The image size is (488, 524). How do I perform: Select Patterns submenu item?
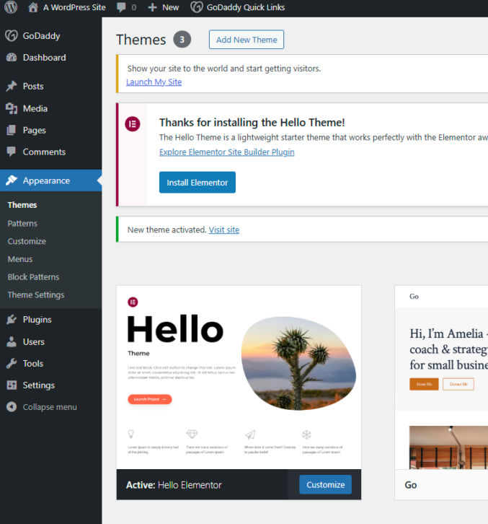coord(22,223)
